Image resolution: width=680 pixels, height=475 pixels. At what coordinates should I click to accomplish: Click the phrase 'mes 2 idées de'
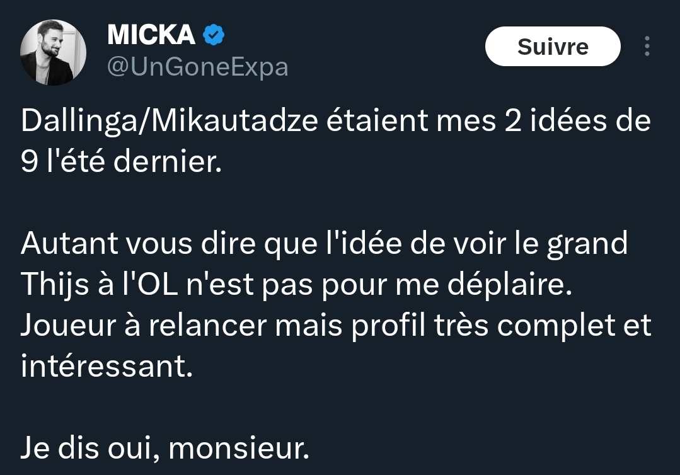[x=543, y=121]
